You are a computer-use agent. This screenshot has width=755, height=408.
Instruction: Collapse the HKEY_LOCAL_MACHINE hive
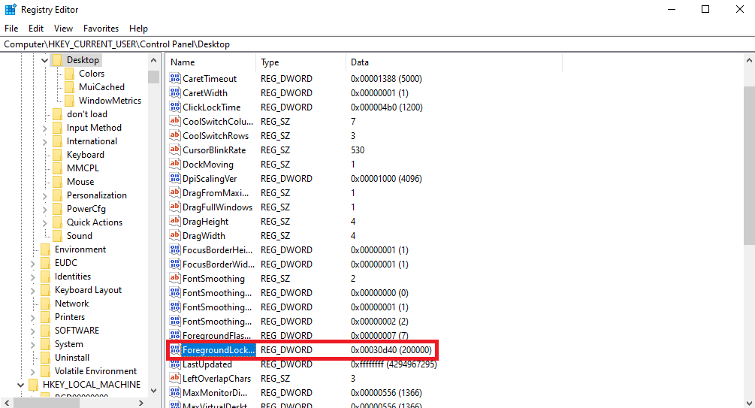pyautogui.click(x=20, y=385)
